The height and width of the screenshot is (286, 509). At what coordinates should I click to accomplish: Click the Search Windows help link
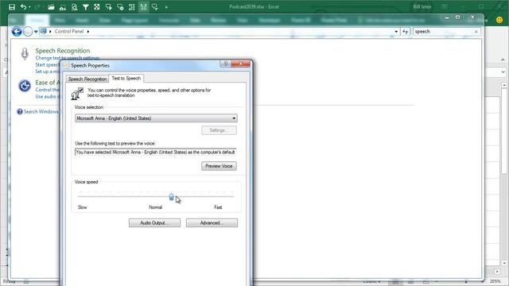(41, 111)
